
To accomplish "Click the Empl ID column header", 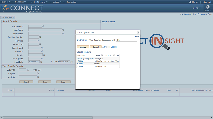I will (11, 90).
